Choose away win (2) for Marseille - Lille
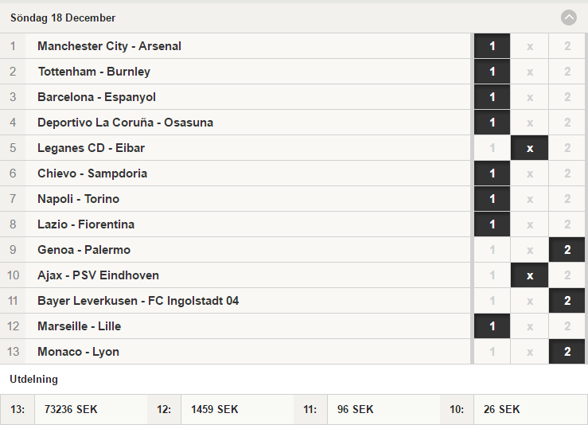 pyautogui.click(x=567, y=326)
